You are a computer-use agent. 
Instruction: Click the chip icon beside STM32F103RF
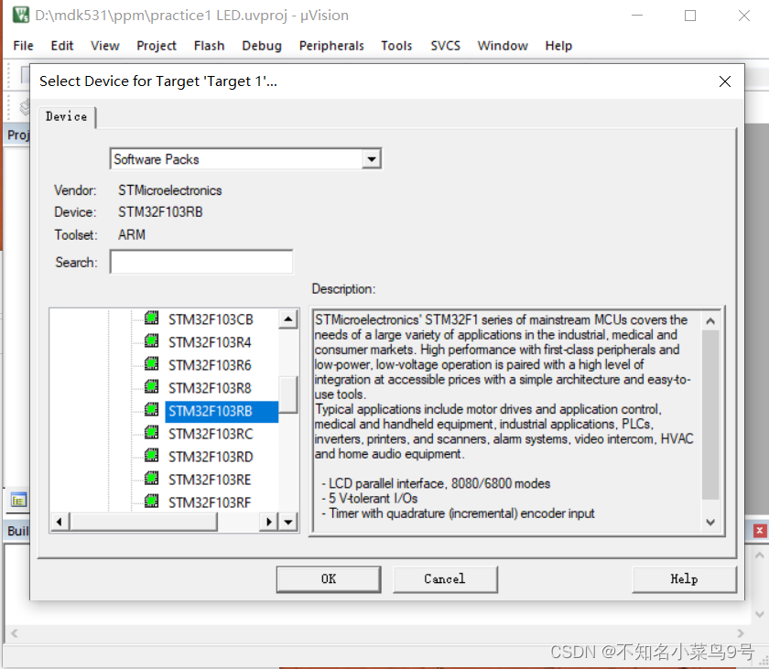coord(152,501)
